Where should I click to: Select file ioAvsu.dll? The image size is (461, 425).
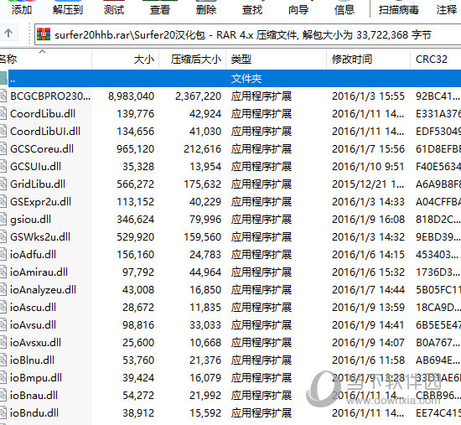click(33, 325)
